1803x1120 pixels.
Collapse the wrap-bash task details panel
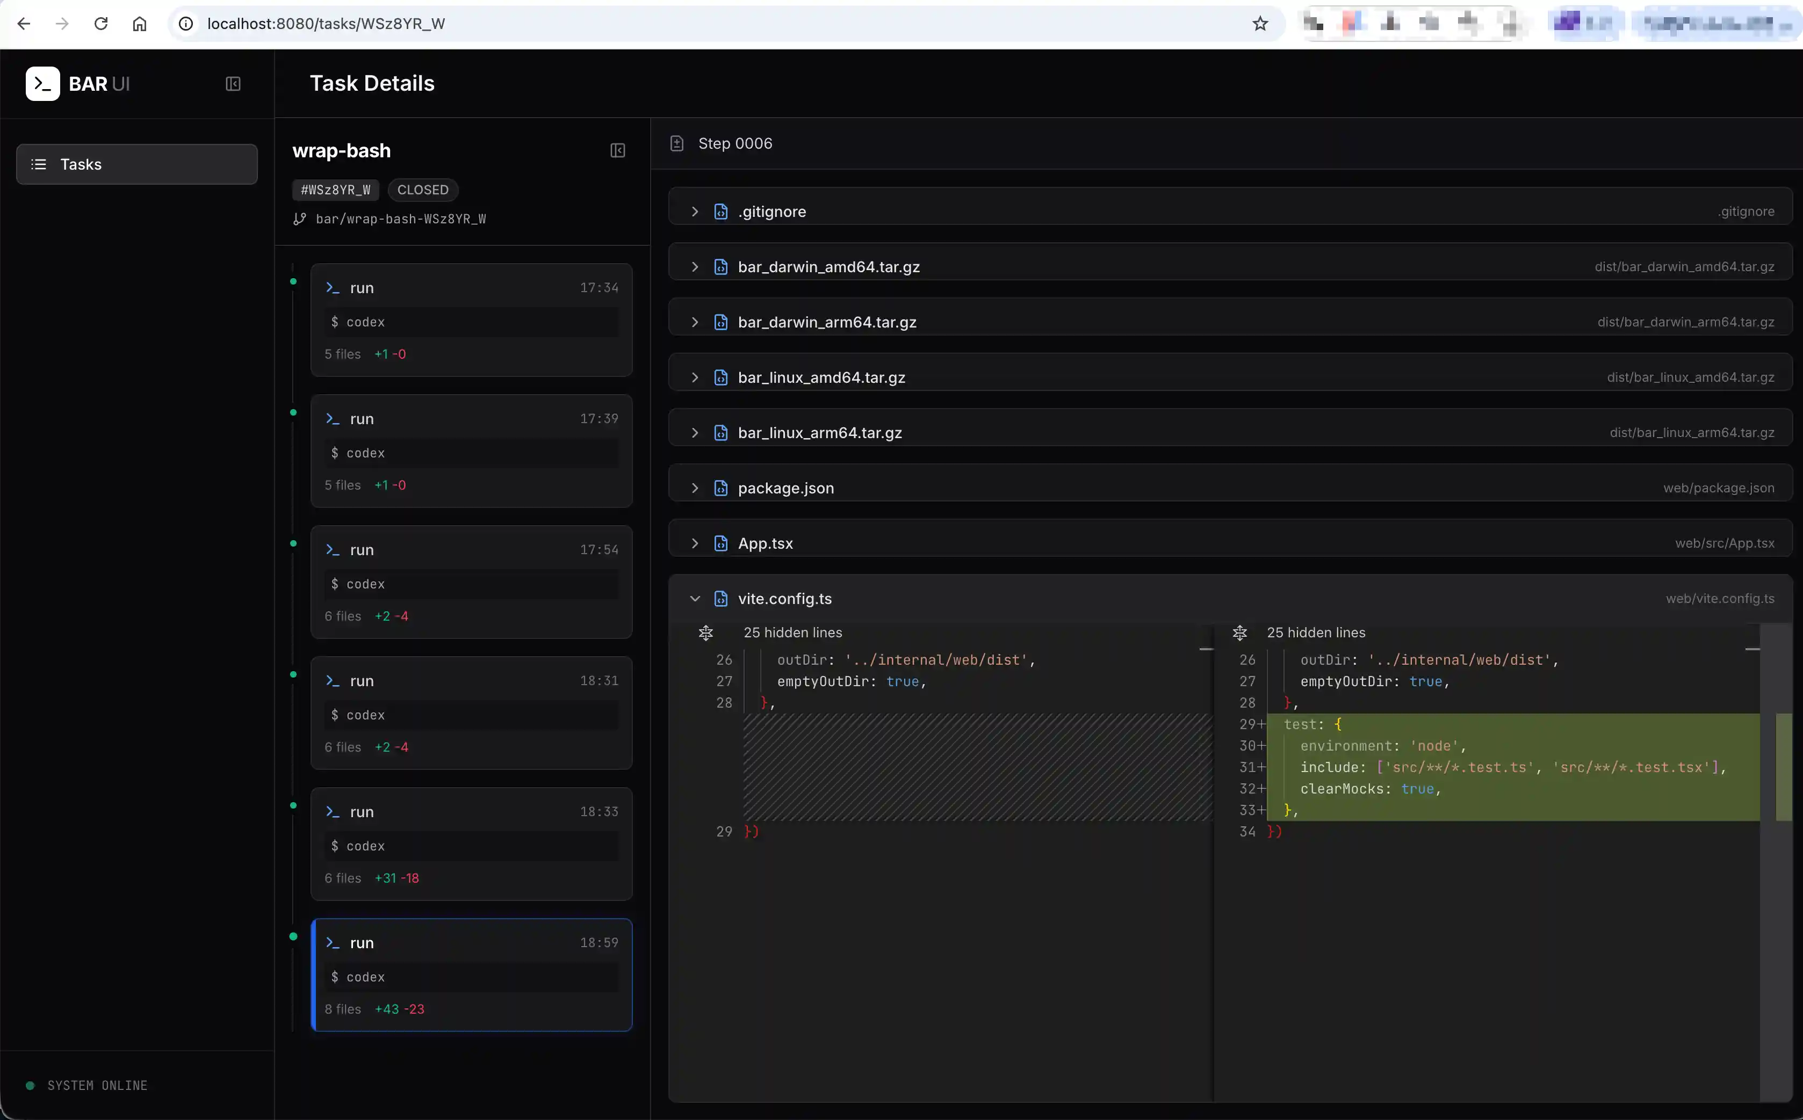pos(619,150)
